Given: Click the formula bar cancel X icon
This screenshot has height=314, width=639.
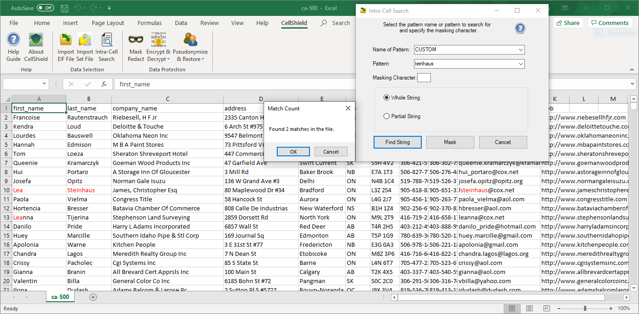Looking at the screenshot, I should 71,84.
